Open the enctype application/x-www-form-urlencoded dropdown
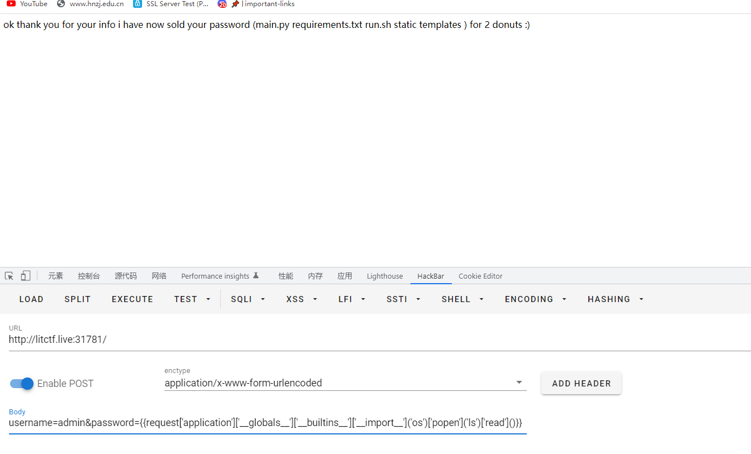Image resolution: width=751 pixels, height=454 pixels. point(345,383)
